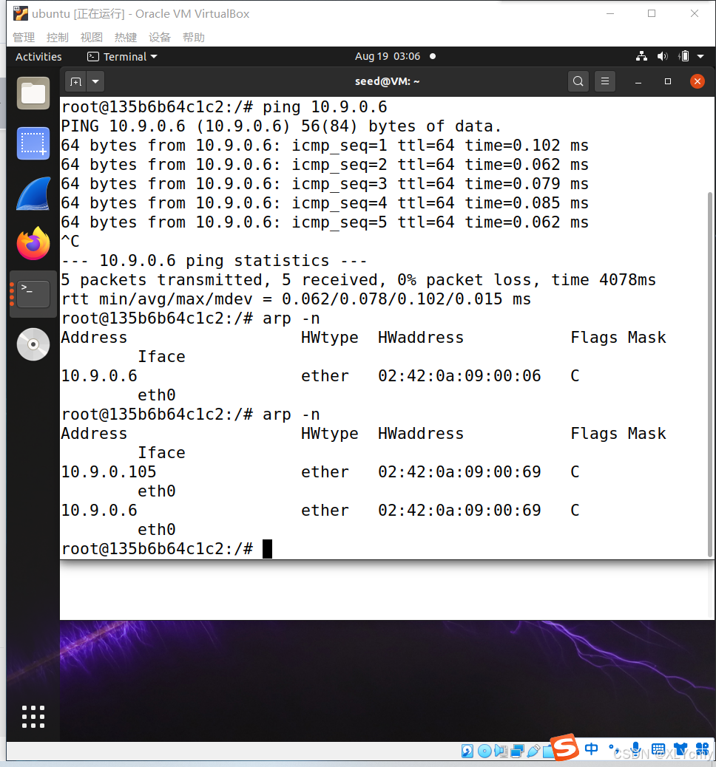Click the icmp_seq=3 ping reply line
This screenshot has width=716, height=767.
coord(325,184)
